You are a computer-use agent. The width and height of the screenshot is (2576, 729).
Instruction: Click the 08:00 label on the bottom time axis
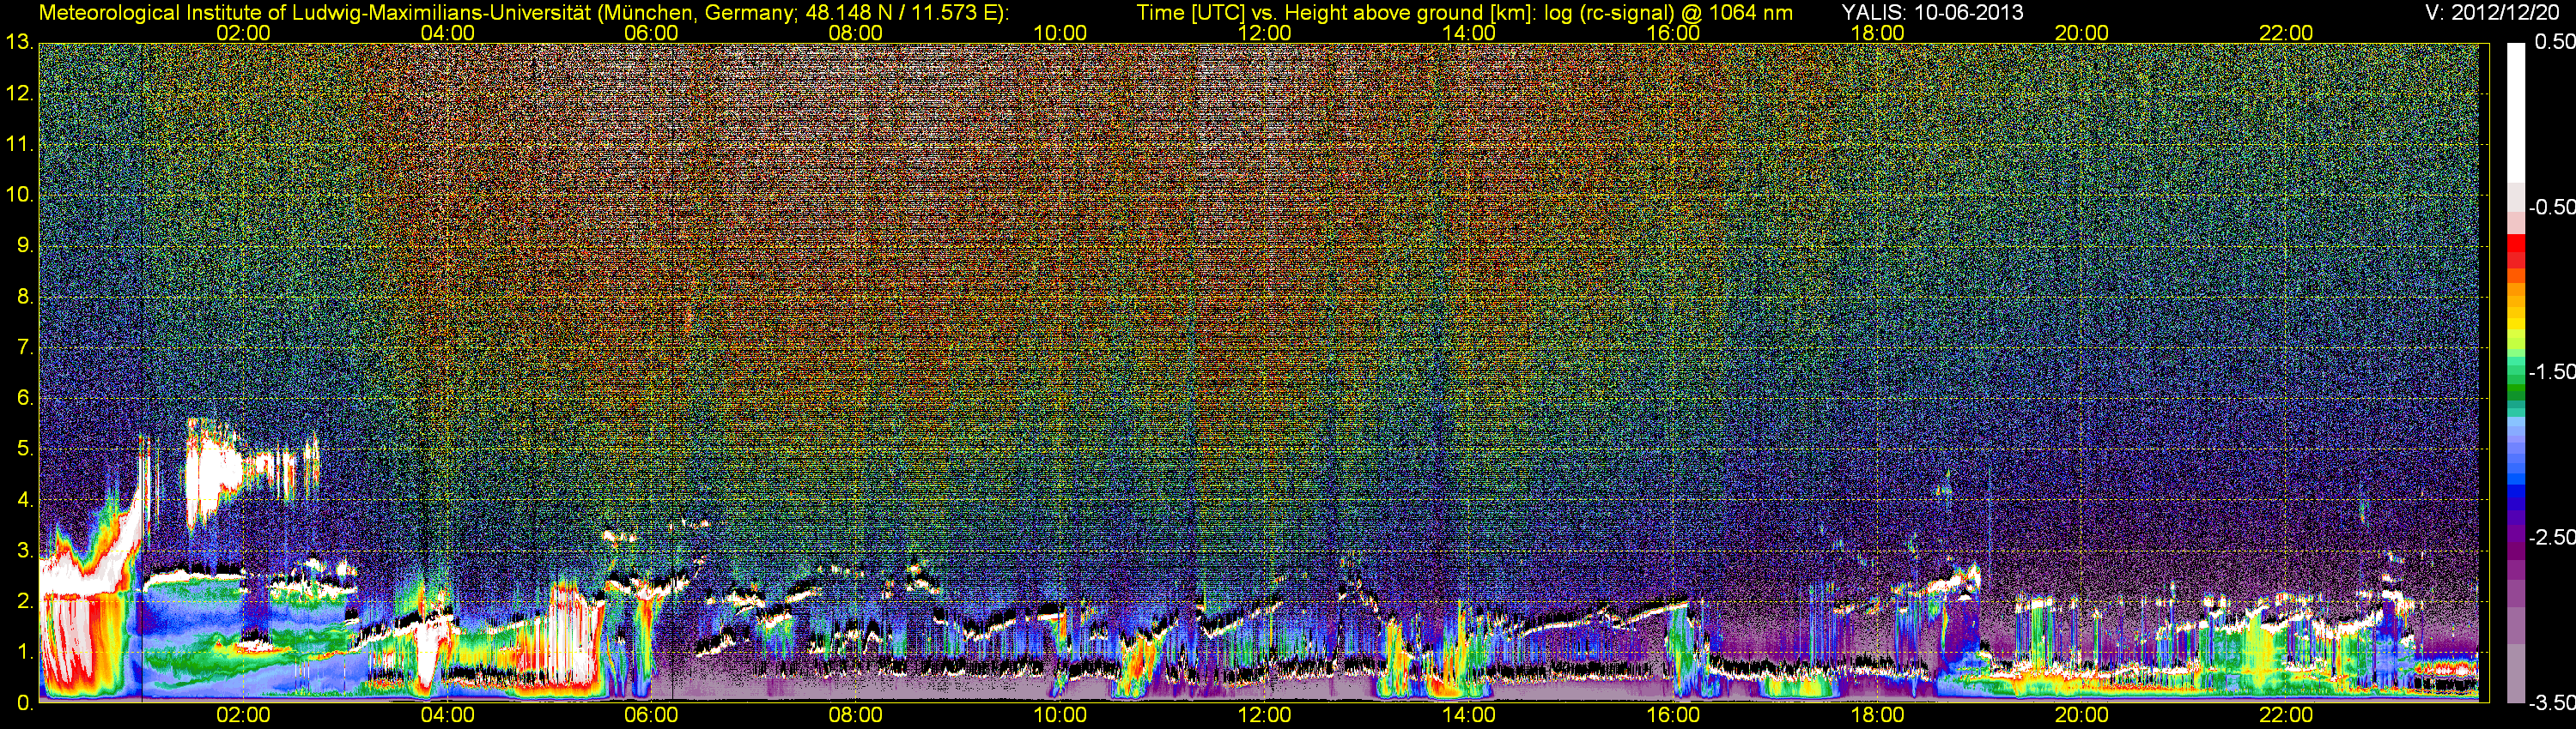tap(855, 715)
